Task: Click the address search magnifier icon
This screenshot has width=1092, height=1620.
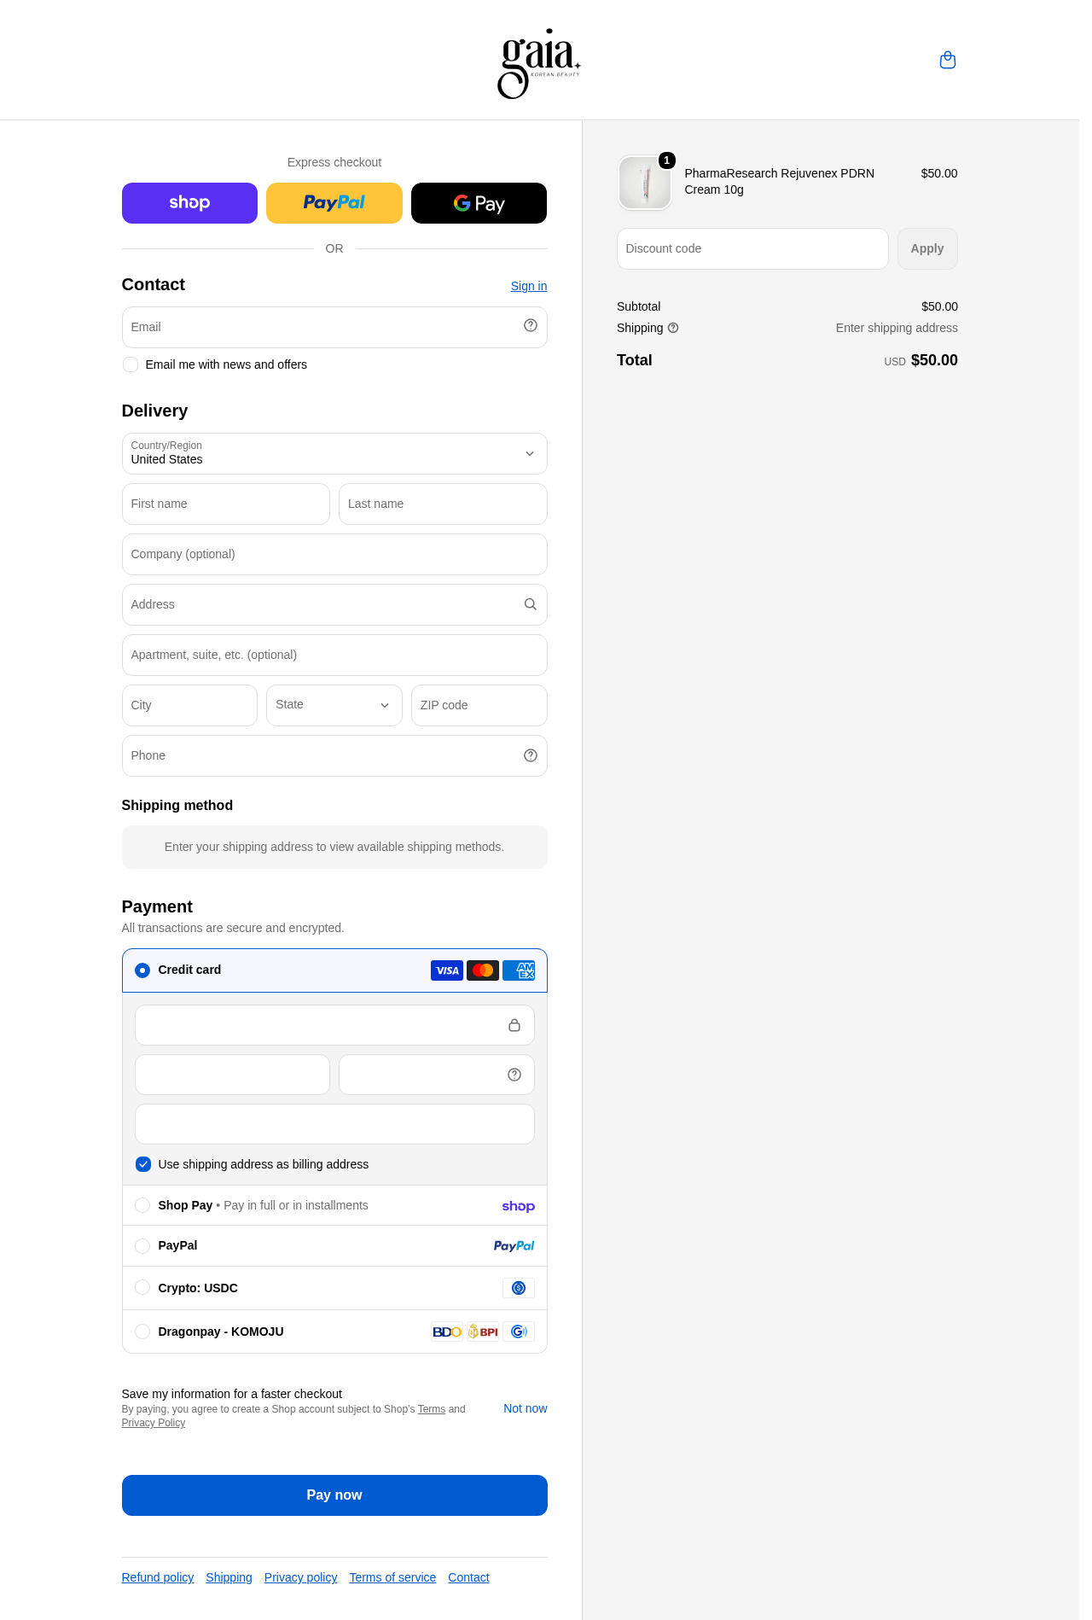Action: pos(531,604)
